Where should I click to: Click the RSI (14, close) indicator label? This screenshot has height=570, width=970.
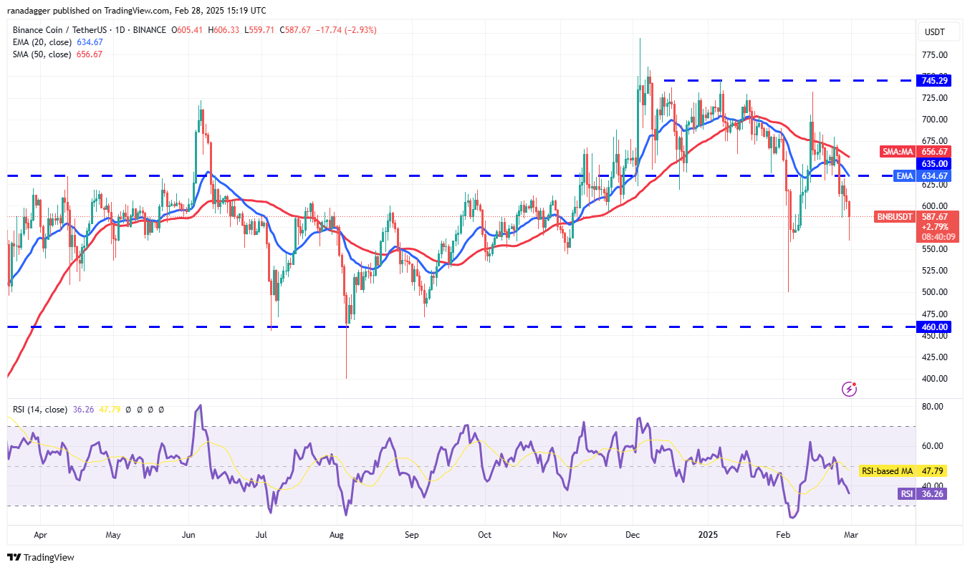click(x=39, y=410)
